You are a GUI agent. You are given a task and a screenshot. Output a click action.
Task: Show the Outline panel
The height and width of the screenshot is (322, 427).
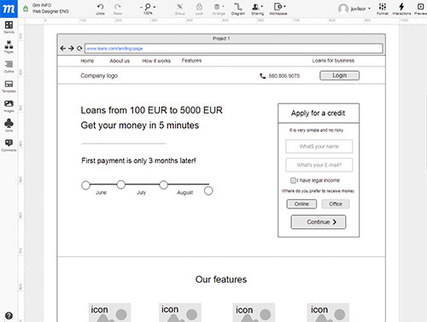(9, 67)
